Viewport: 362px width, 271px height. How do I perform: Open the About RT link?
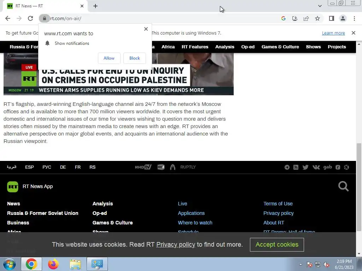tap(274, 223)
